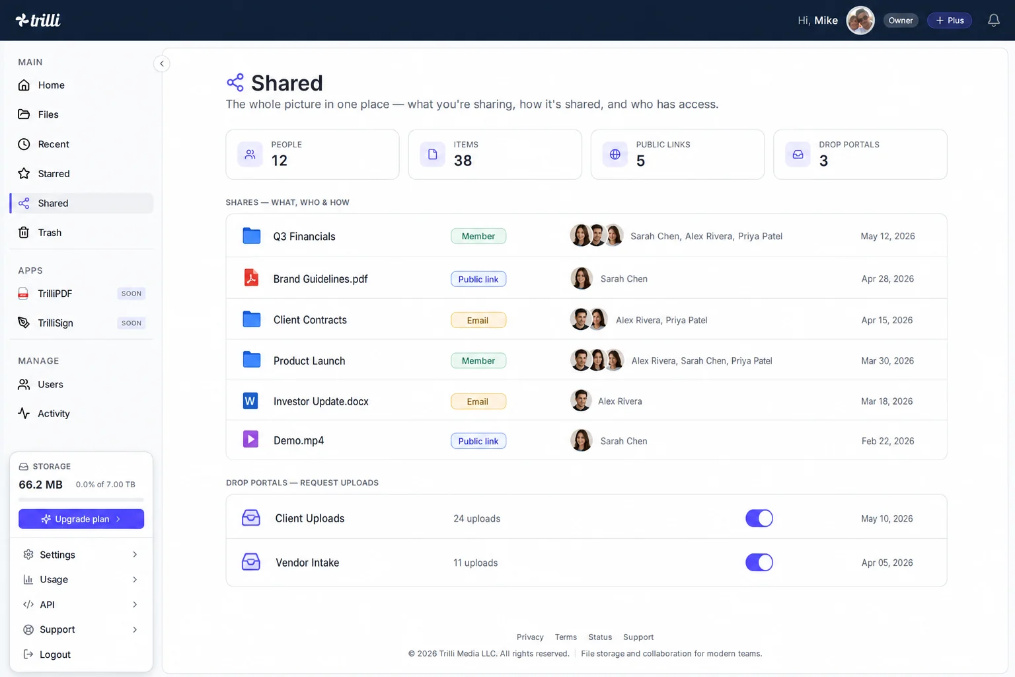Click the "24 uploads" count text
Image resolution: width=1015 pixels, height=677 pixels.
pos(476,519)
